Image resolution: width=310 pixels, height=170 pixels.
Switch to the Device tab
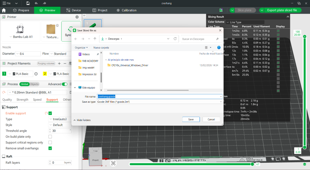(x=73, y=10)
